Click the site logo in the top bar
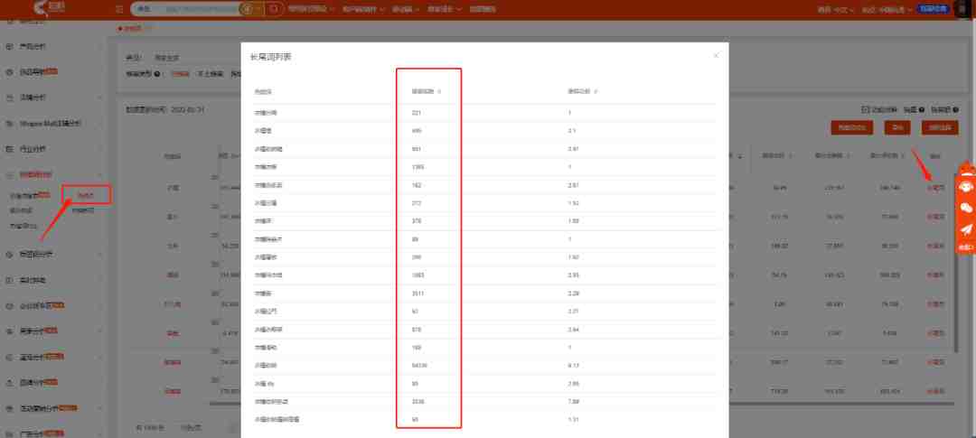Screen dimensions: 976x438 tap(49, 8)
